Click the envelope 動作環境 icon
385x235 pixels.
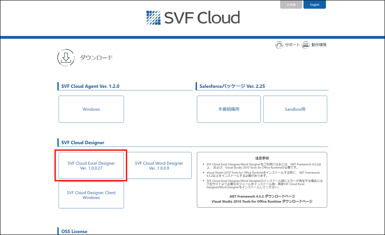point(306,45)
